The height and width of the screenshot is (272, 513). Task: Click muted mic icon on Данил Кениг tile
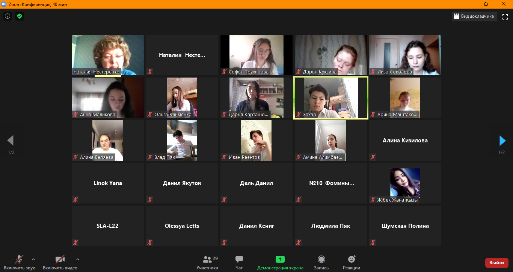tap(225, 243)
